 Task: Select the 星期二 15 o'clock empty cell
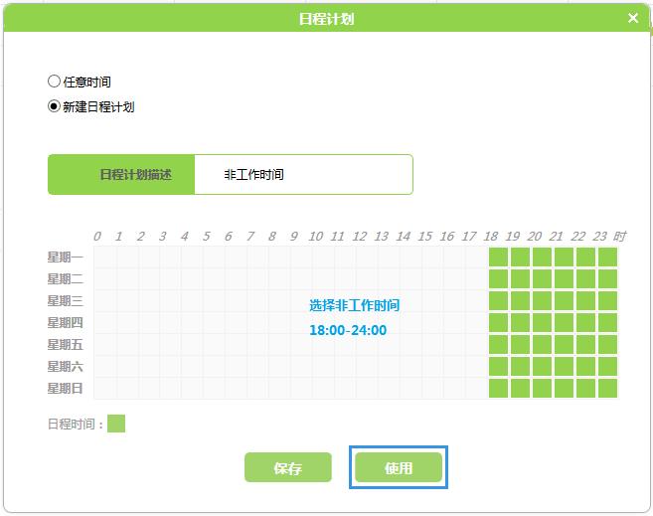(432, 278)
